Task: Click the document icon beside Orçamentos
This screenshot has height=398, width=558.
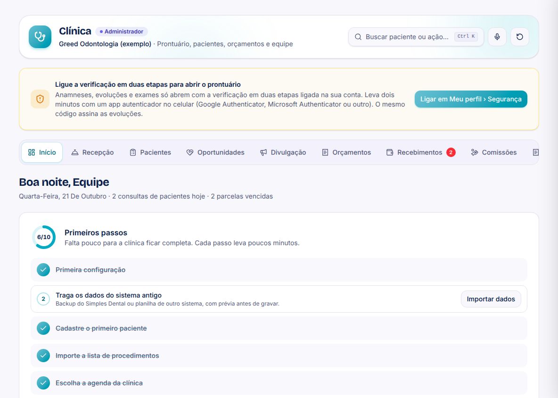Action: (x=325, y=152)
